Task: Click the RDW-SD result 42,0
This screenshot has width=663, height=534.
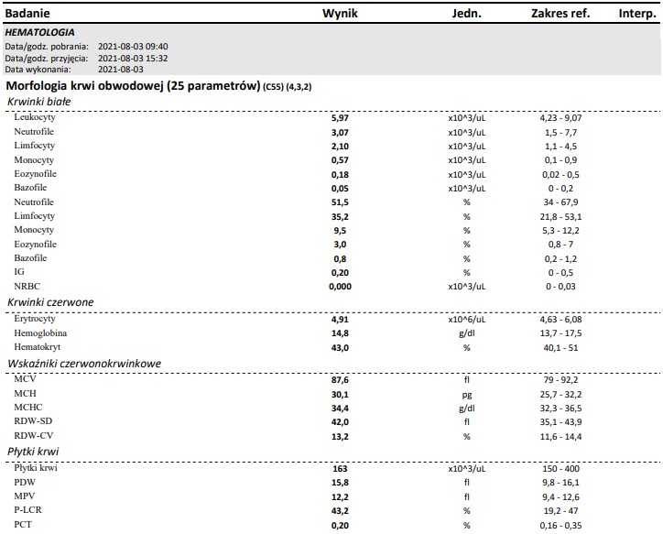Action: pyautogui.click(x=340, y=422)
